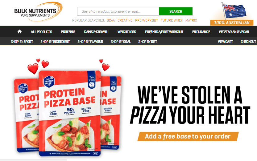This screenshot has height=161, width=257.
Task: Click the View Cart link
Action: 225,42
